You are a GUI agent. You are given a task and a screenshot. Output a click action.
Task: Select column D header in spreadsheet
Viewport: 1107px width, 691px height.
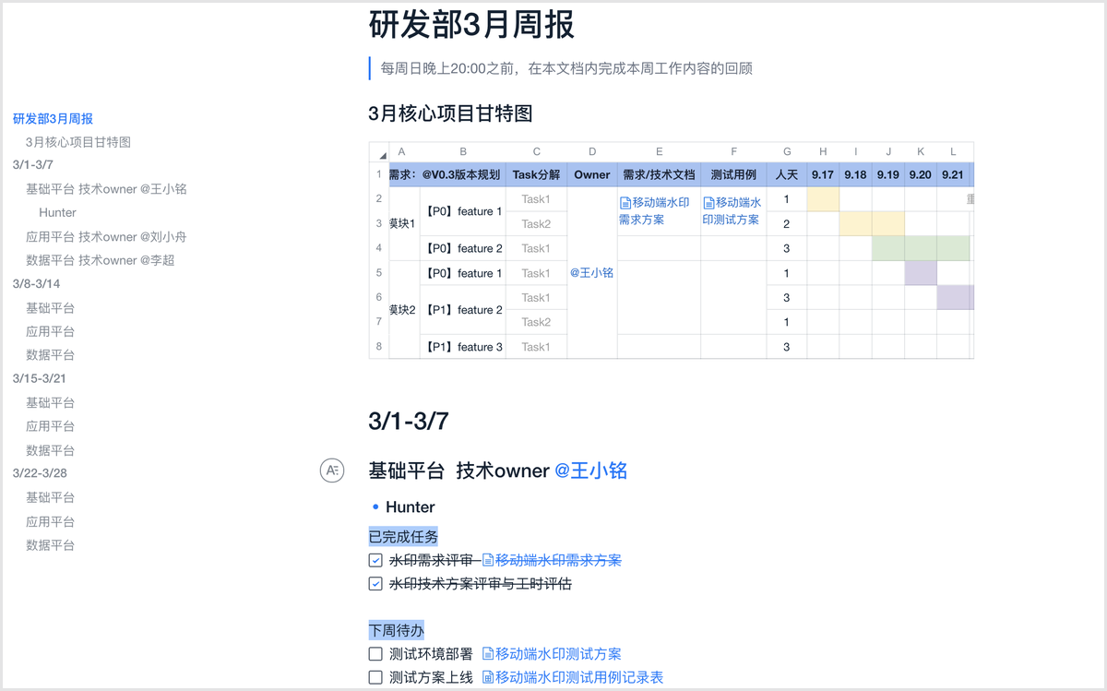tap(591, 152)
